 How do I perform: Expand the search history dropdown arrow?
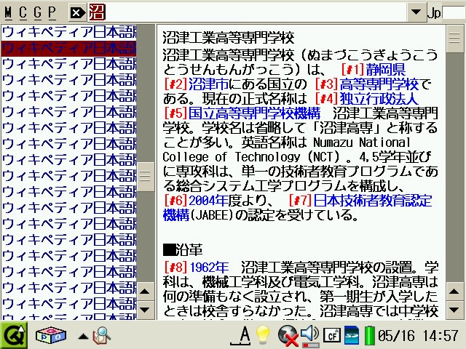(x=416, y=12)
